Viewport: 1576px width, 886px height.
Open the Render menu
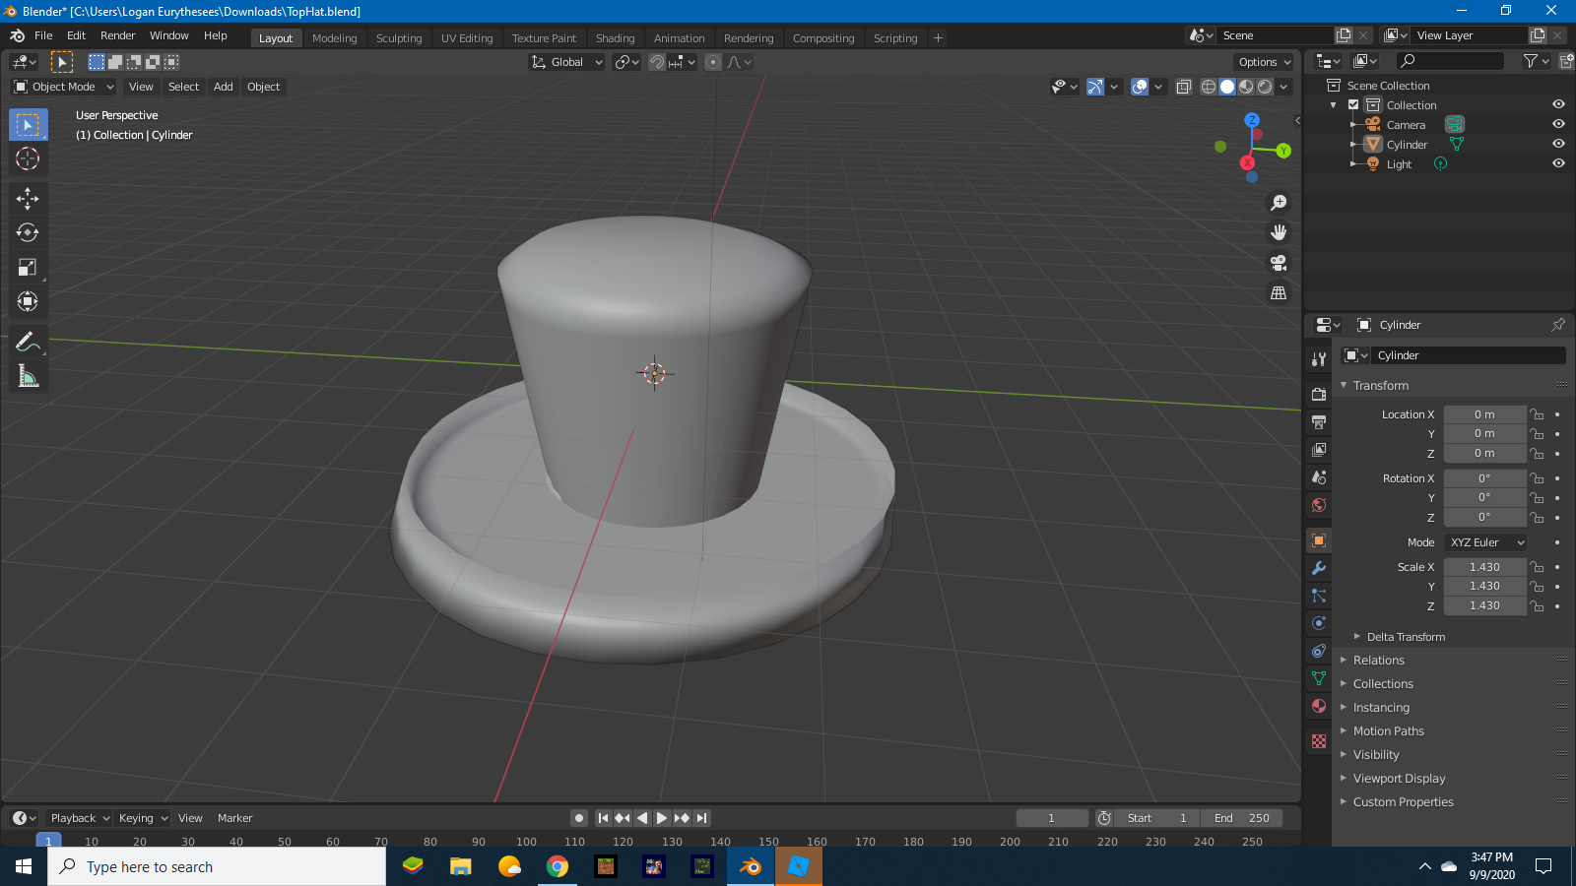(x=117, y=35)
